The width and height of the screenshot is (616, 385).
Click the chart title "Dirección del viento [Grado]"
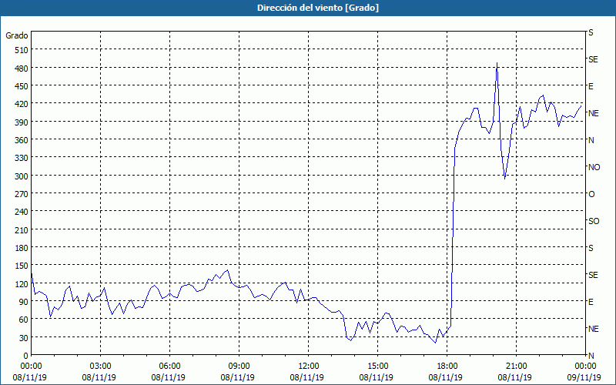click(318, 8)
